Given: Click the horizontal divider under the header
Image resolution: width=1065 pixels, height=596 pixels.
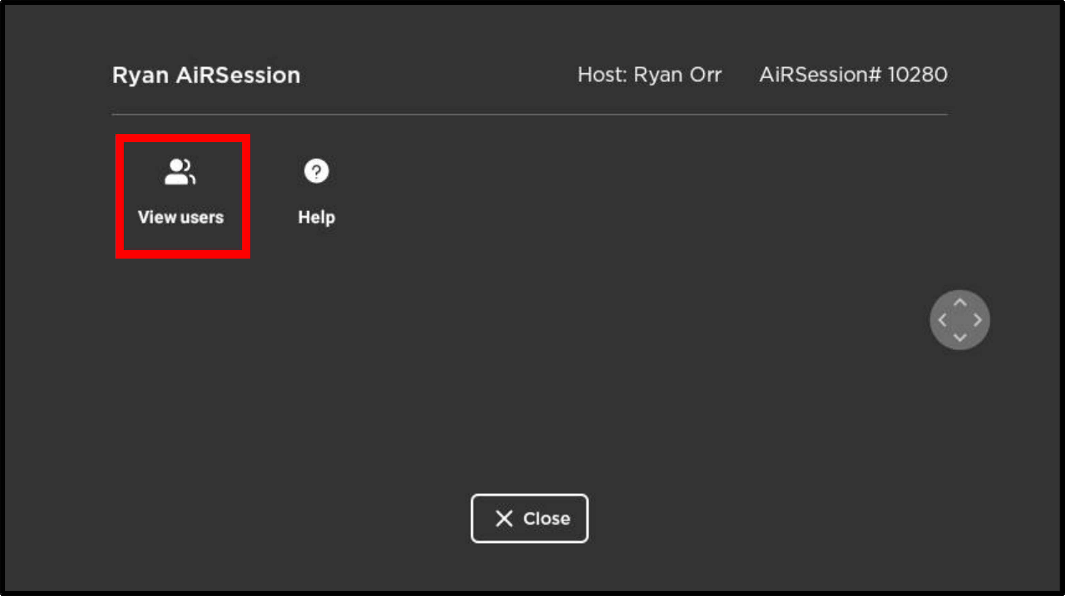Looking at the screenshot, I should coord(530,114).
